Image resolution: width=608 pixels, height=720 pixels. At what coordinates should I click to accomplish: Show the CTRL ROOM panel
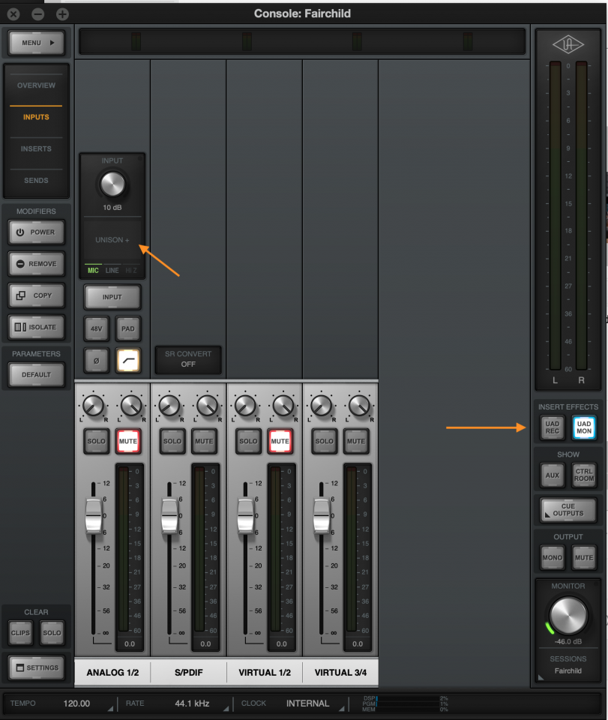pyautogui.click(x=584, y=475)
